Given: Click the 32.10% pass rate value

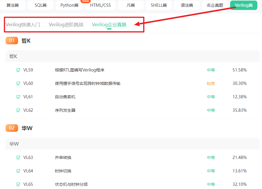Looking at the screenshot, I should [x=240, y=184].
